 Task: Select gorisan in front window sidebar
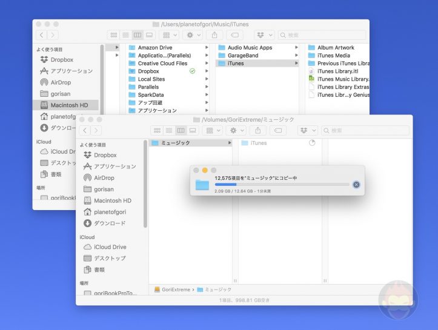(99, 190)
